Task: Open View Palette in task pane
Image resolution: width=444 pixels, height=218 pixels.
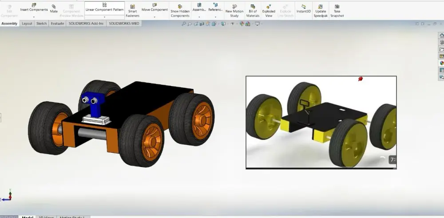Action: (x=441, y=56)
